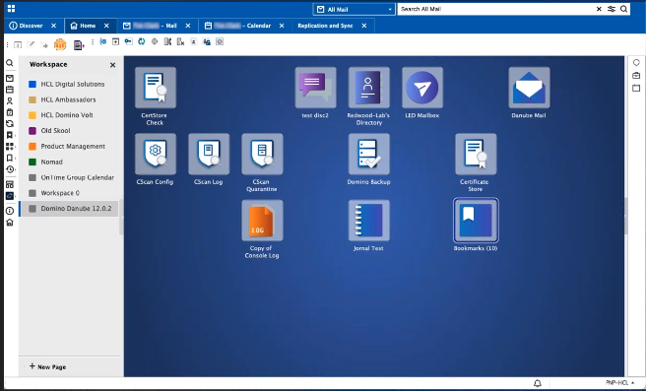Open the speech bubble icon in right sidebar
The height and width of the screenshot is (391, 646).
pos(636,63)
